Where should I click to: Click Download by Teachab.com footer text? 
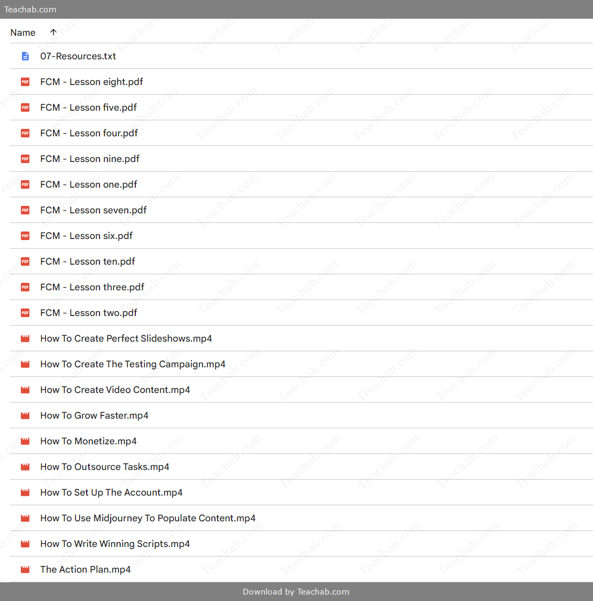(x=296, y=592)
